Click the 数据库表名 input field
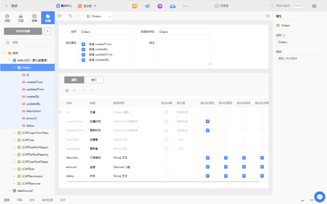Viewport: 327px width, 204px height. 184,32
